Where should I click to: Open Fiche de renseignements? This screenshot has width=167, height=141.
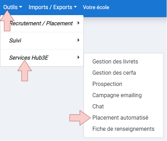click(123, 129)
